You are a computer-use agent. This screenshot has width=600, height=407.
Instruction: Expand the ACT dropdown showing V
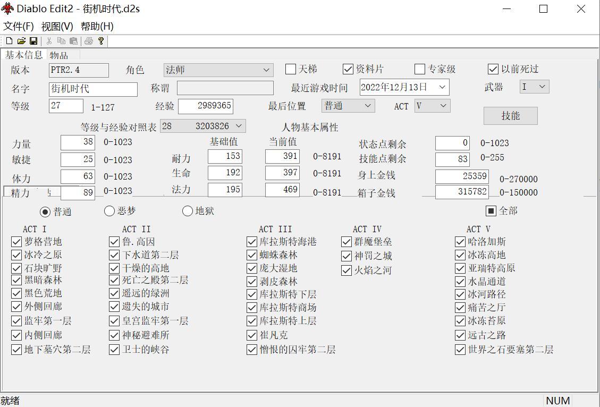coord(433,106)
